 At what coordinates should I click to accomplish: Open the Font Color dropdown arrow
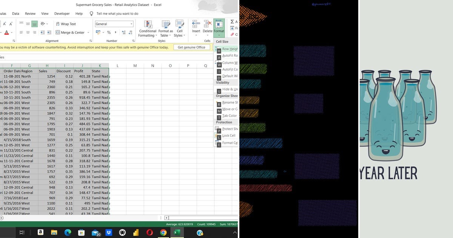point(12,32)
